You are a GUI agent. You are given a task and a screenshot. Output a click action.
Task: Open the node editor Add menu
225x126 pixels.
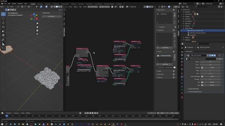pos(81,7)
